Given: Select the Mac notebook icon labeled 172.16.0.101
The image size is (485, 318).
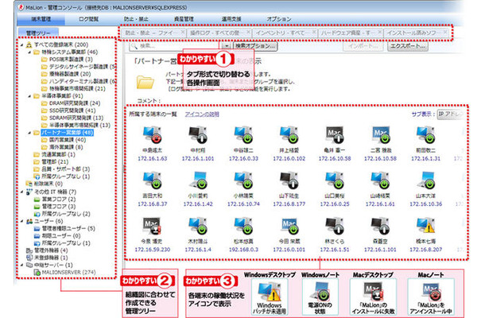Looking at the screenshot, I should click(289, 226).
